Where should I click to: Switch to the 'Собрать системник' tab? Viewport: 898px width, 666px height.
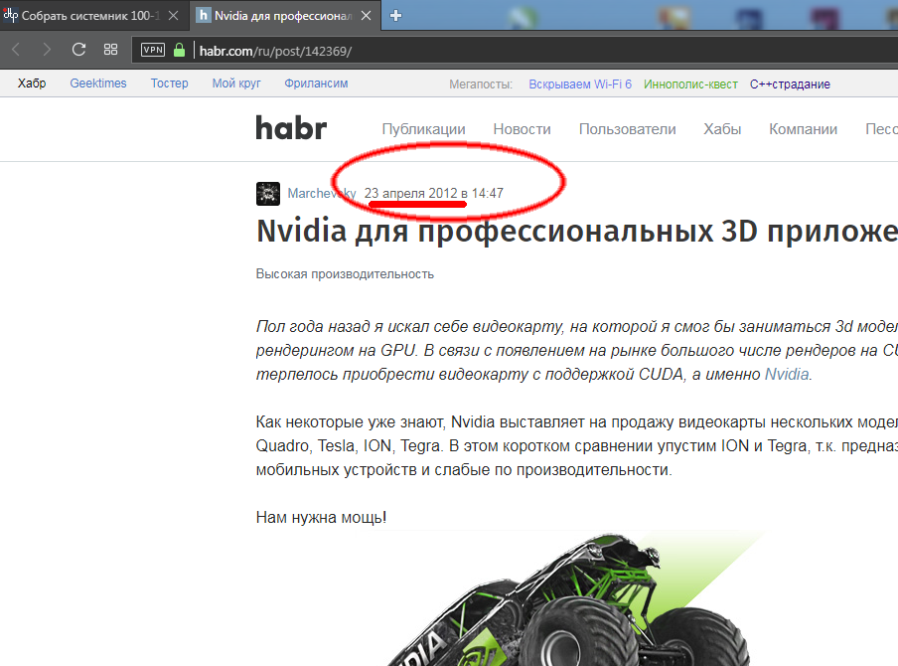click(x=91, y=16)
